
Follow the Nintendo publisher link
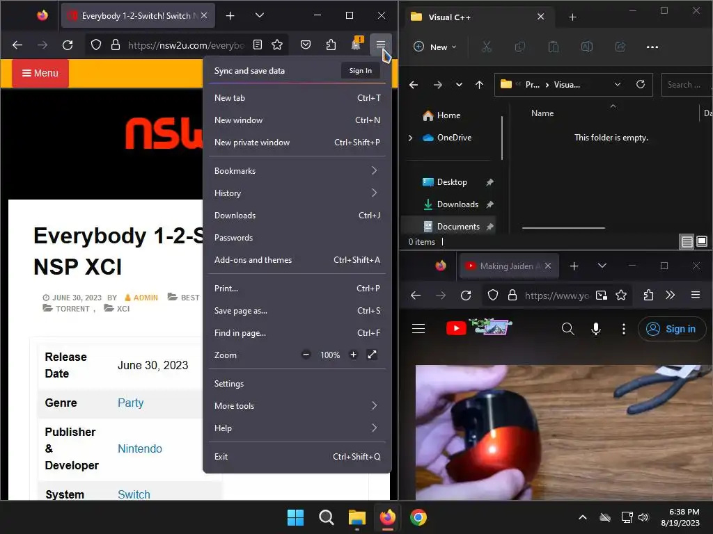140,448
